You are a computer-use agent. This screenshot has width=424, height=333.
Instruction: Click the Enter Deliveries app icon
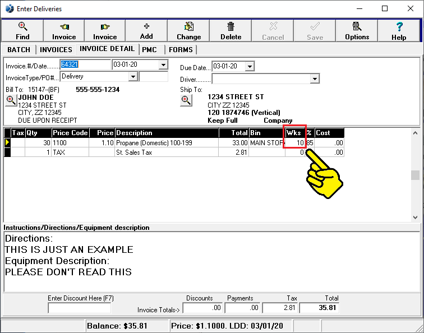(10, 8)
